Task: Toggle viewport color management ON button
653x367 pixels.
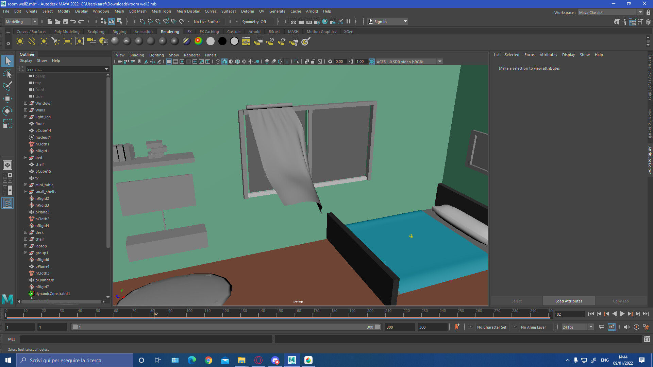Action: click(x=372, y=62)
